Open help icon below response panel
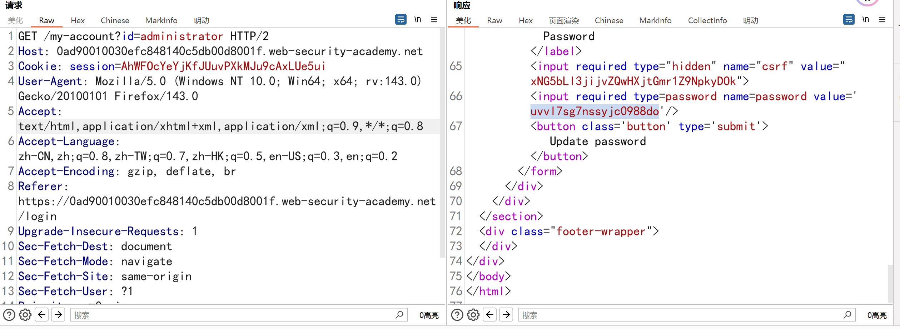The image size is (900, 329). click(457, 315)
